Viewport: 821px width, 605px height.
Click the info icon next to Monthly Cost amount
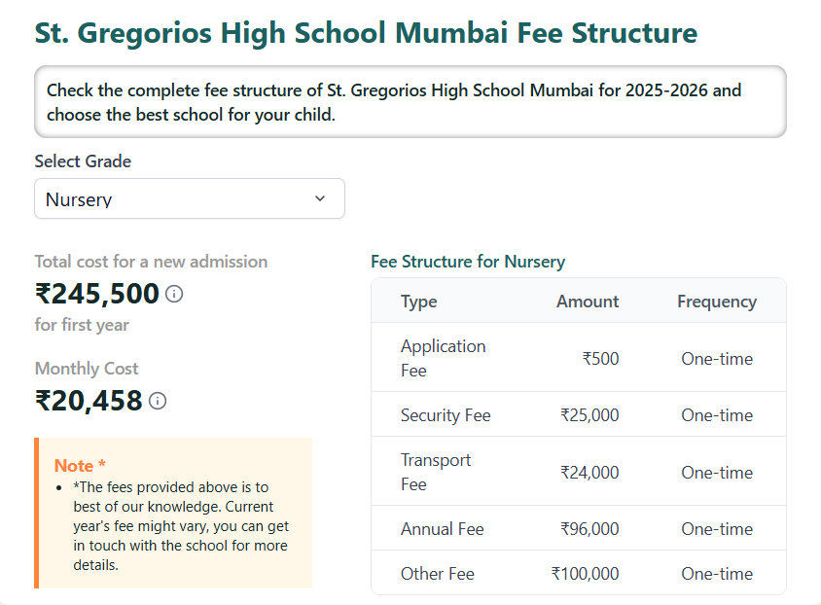pos(158,401)
